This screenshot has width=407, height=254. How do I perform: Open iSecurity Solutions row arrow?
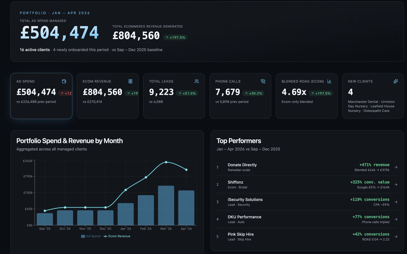(x=396, y=202)
